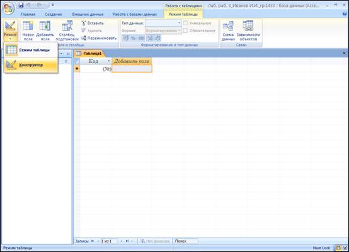Screen dimensions: 349x252
Task: Choose Режим таблицы from the view menu
Action: (x=31, y=50)
